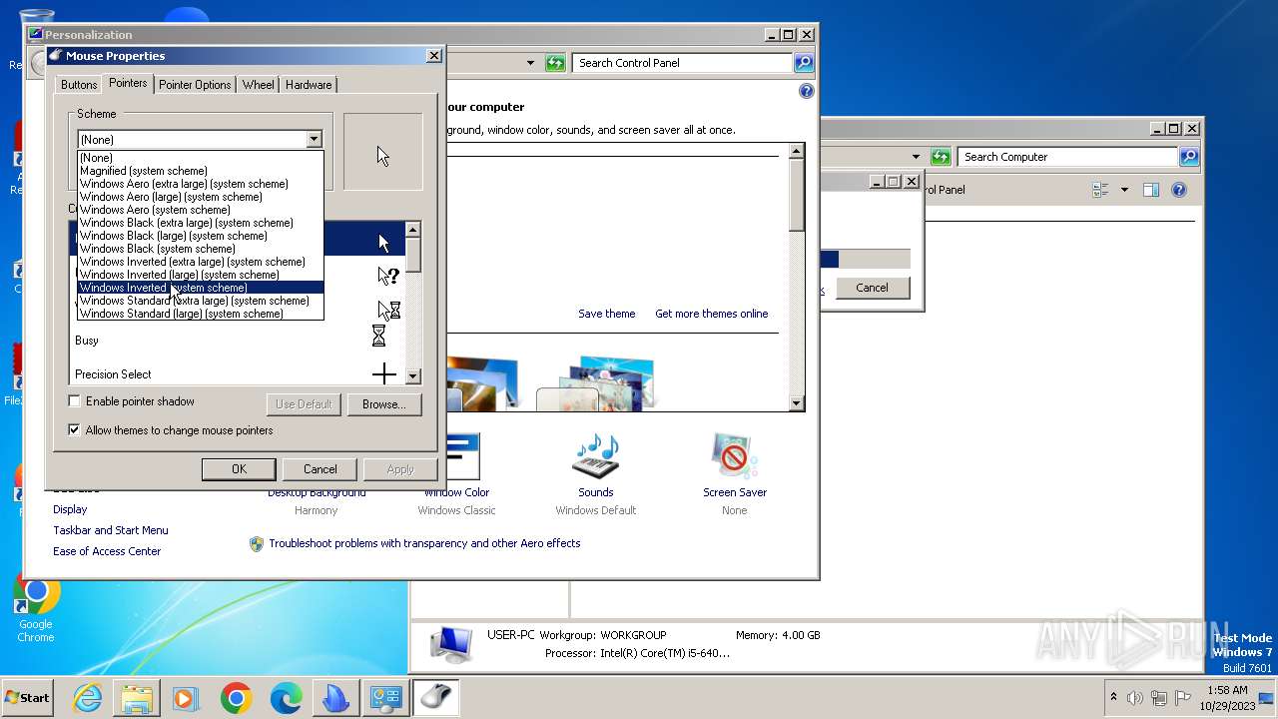Image resolution: width=1278 pixels, height=719 pixels.
Task: Open Windows Media Player taskbar icon
Action: [x=186, y=698]
